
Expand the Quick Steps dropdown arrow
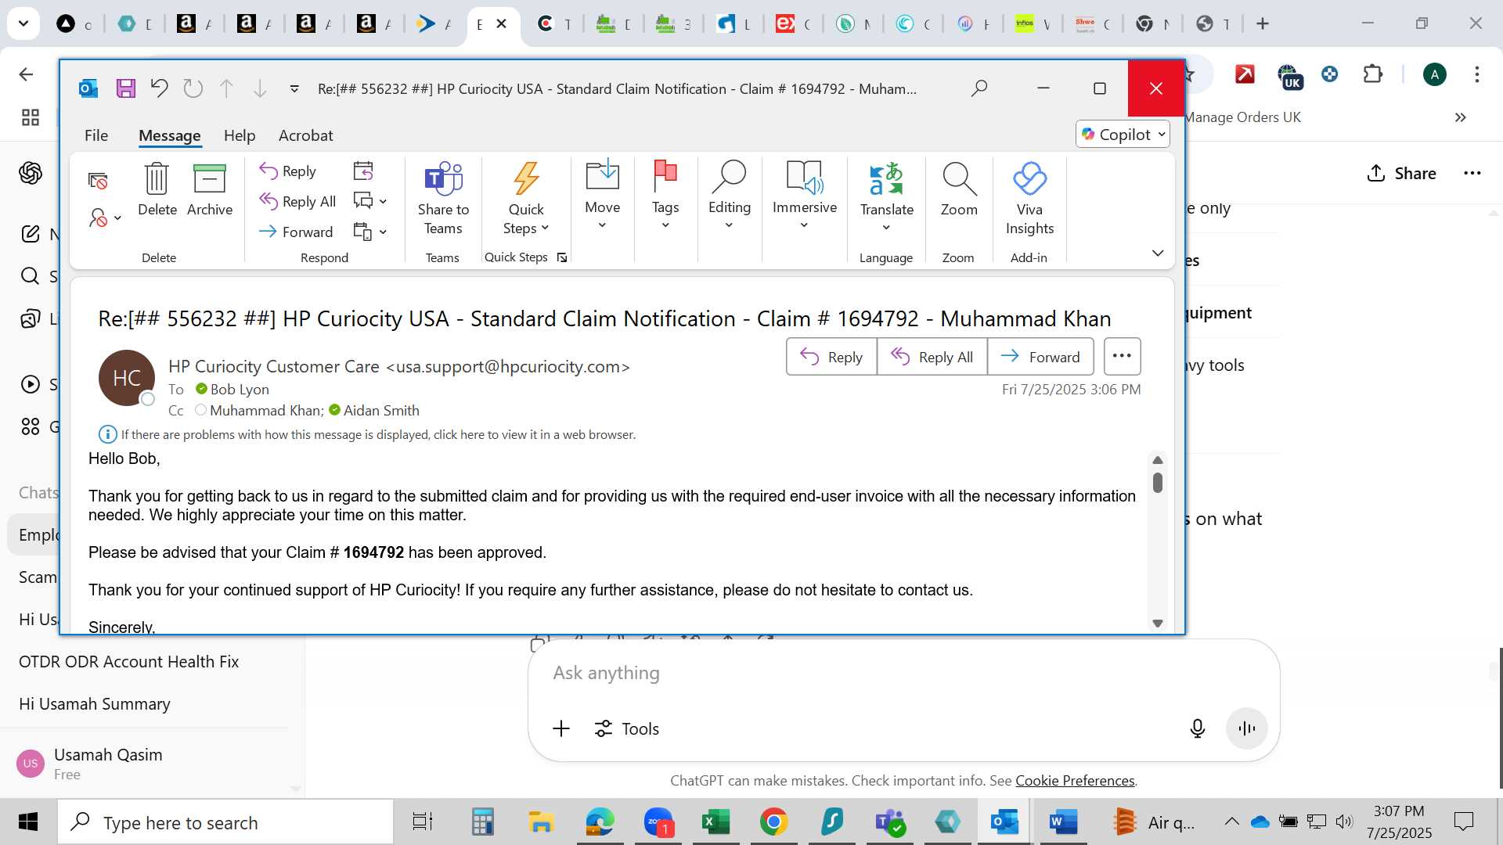pos(545,228)
